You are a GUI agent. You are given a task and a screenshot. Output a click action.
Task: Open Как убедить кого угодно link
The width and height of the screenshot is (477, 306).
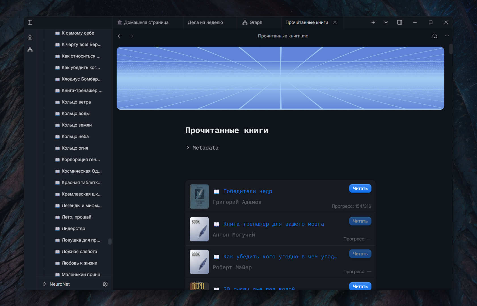(280, 256)
